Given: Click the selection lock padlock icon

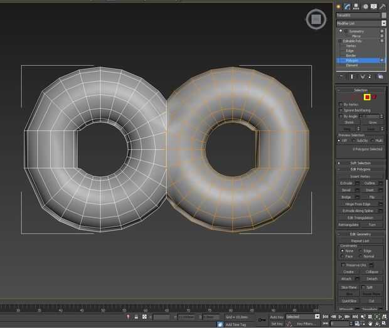Looking at the screenshot, I should [x=136, y=317].
